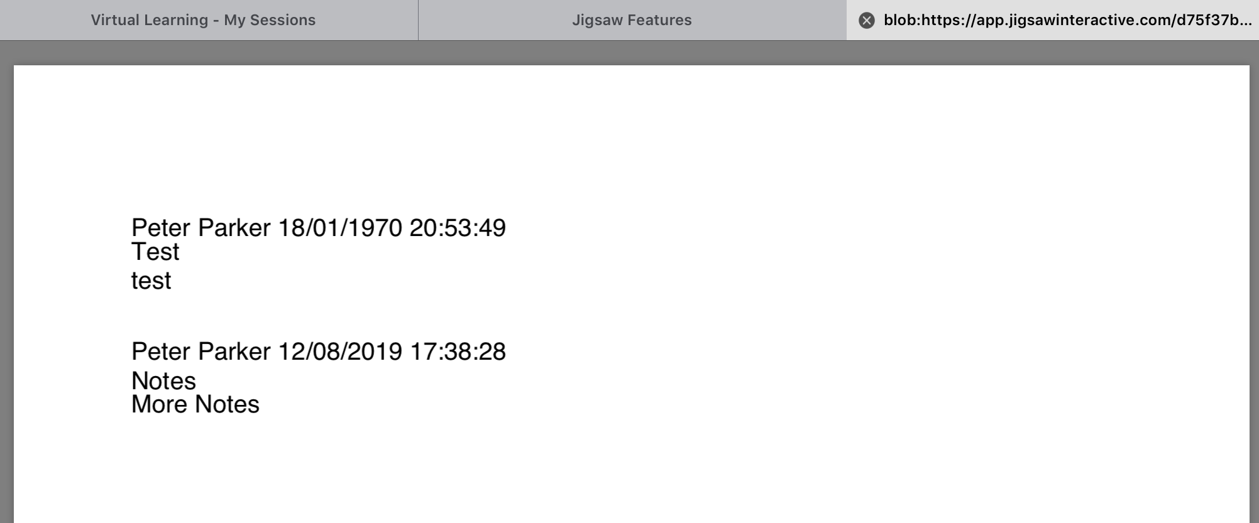Click "Peter" in the 2019 note header
This screenshot has width=1259, height=523.
tap(161, 352)
